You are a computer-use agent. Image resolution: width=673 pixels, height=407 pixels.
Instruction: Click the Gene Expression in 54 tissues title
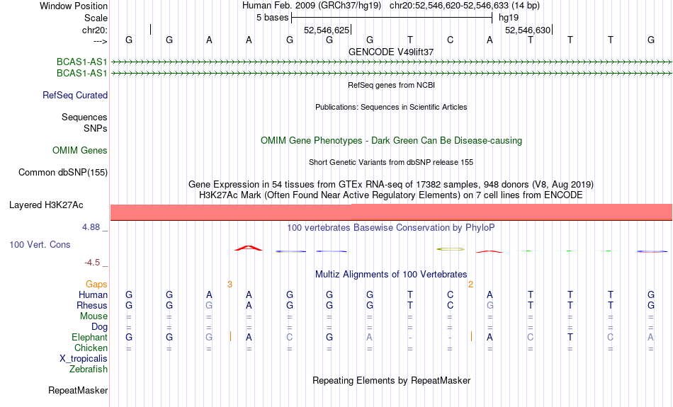pyautogui.click(x=391, y=185)
